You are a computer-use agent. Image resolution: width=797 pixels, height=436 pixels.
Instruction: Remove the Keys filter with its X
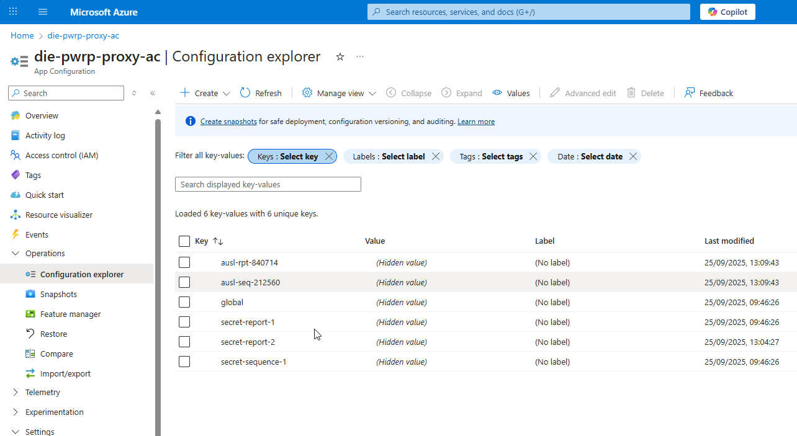[x=329, y=156]
